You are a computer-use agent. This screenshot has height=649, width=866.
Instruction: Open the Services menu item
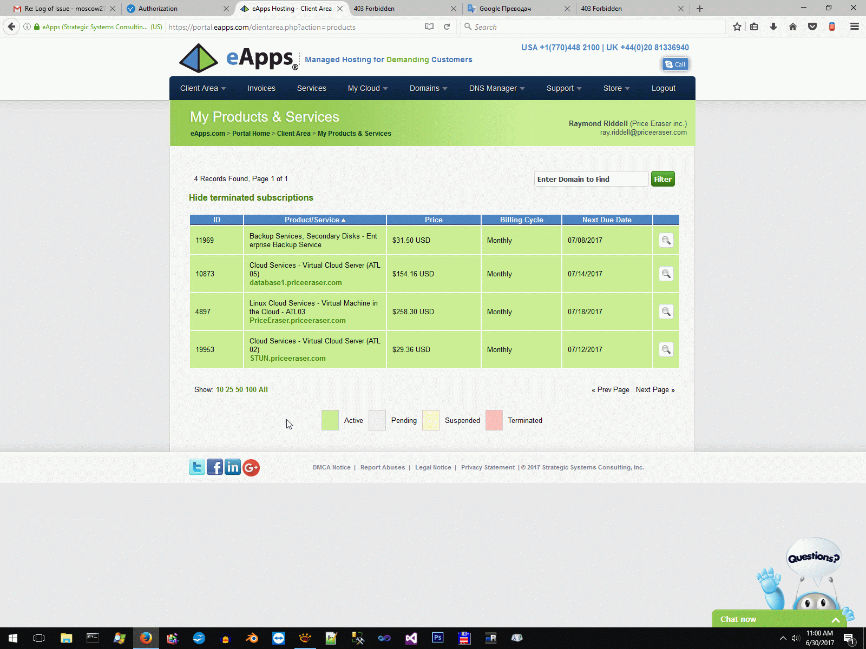click(x=312, y=88)
